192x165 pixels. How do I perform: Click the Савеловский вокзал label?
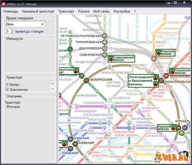pos(124,59)
